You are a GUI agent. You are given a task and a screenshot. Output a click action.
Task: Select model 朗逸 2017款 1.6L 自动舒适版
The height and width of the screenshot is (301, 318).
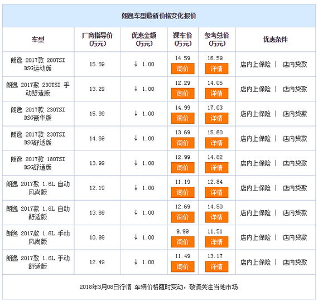(x=38, y=212)
